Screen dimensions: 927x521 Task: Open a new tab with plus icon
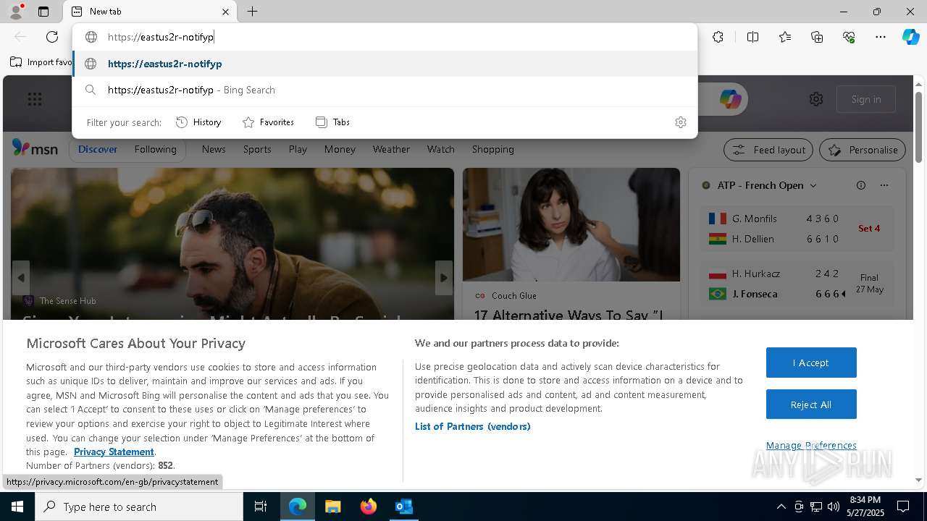252,12
